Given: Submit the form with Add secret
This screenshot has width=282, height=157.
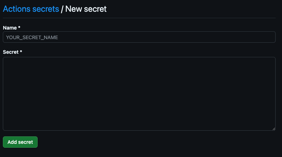Looking at the screenshot, I should 20,142.
